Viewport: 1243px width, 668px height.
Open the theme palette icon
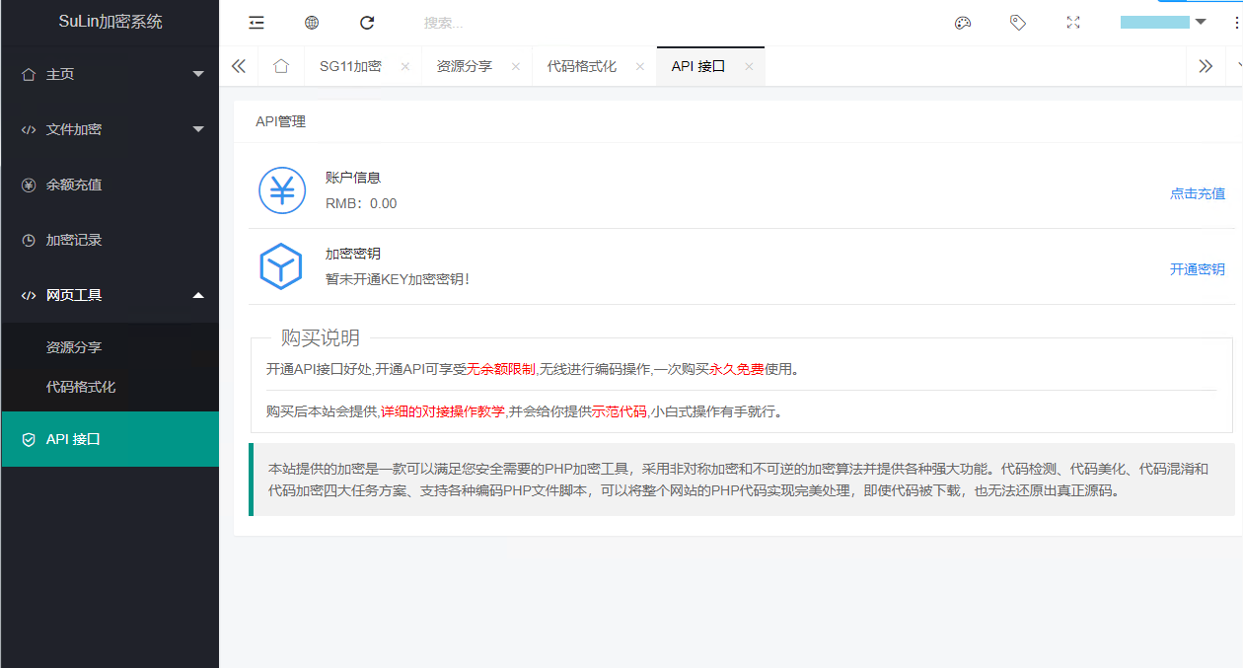pyautogui.click(x=963, y=22)
